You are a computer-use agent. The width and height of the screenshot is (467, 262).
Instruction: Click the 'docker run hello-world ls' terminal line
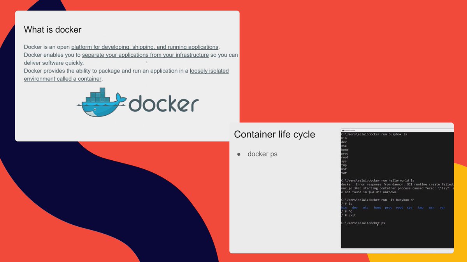[377, 180]
